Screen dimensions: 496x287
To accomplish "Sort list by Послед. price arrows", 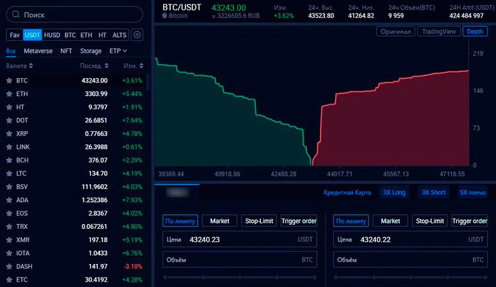I will tap(107, 66).
